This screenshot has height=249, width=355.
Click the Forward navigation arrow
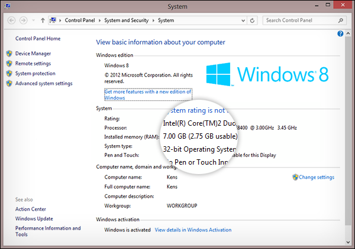[x=23, y=20]
